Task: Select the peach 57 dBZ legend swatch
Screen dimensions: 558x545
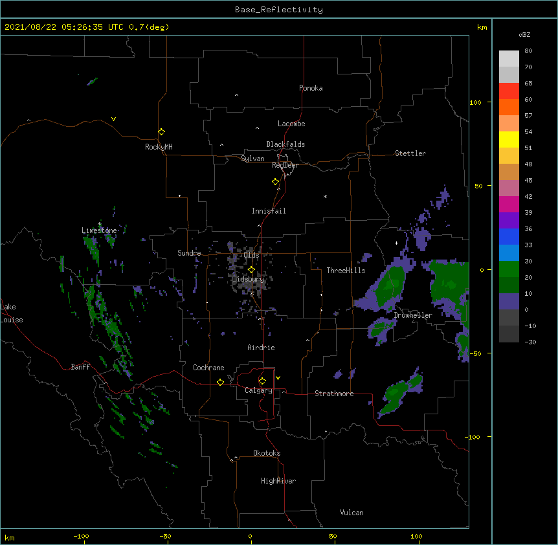Action: coord(509,124)
